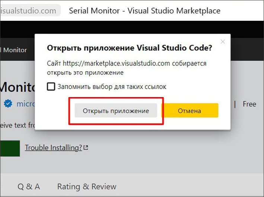264x197 pixels.
Task: Click 'Serial Monitor - Visual Studio Marketplace' page title
Action: (x=144, y=11)
